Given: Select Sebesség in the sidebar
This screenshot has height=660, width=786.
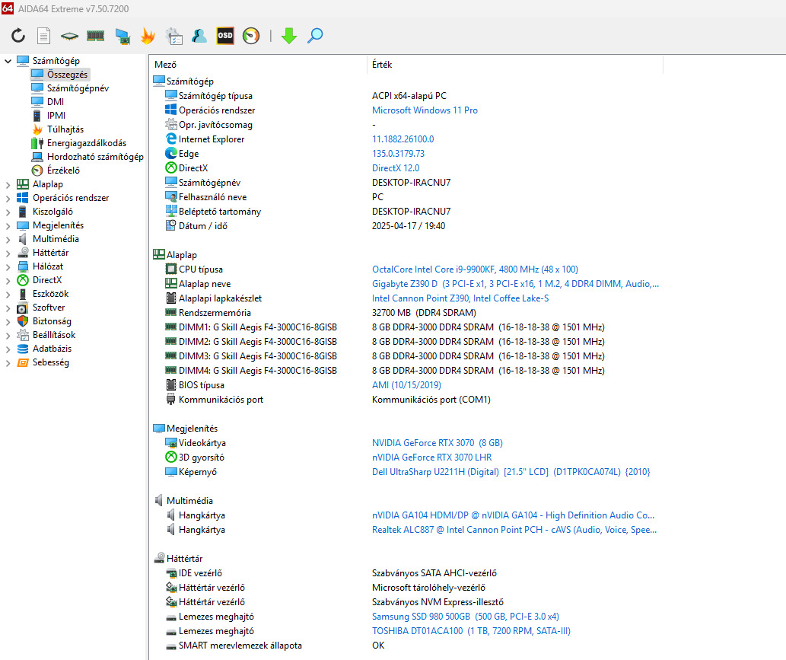Looking at the screenshot, I should (x=51, y=362).
